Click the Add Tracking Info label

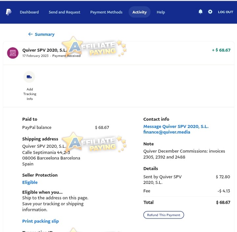click(30, 94)
